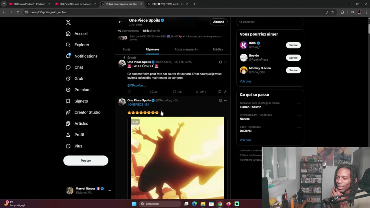Open account menu next to Marvel fitness
The width and height of the screenshot is (370, 208).
tap(109, 190)
